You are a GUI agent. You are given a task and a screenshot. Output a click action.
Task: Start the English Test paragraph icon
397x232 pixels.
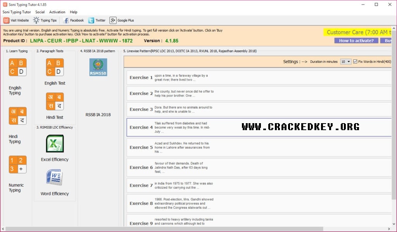[x=55, y=67]
